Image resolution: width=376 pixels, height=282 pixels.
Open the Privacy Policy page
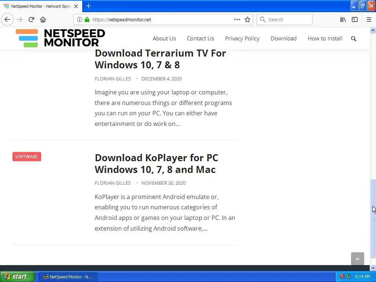coord(242,38)
